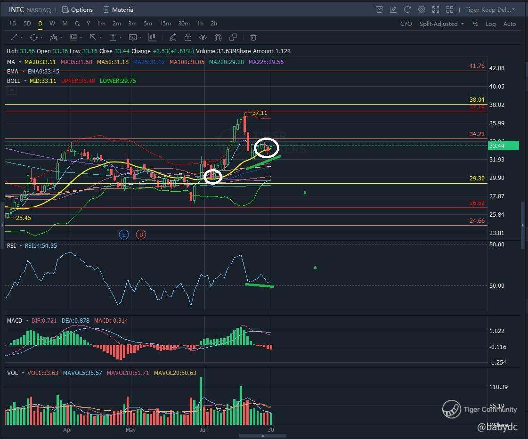Click the UPPER:36.48 Bollinger label

(x=78, y=81)
